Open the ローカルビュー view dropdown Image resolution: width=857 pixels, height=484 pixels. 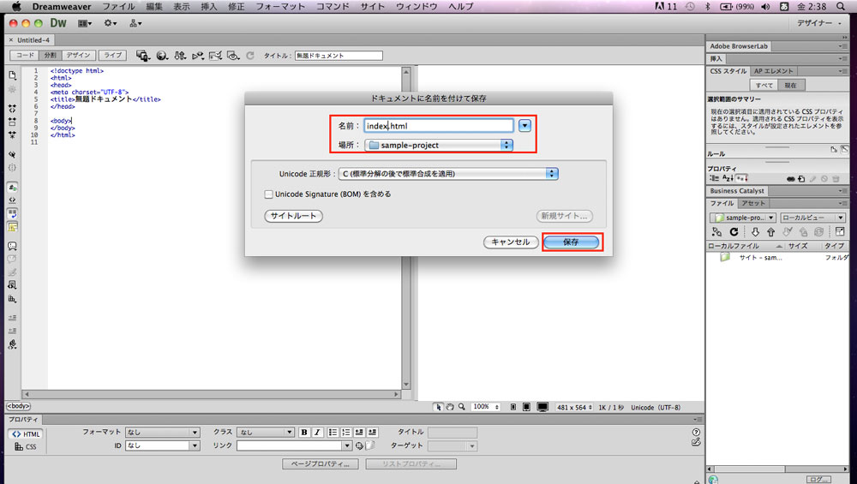tap(812, 218)
